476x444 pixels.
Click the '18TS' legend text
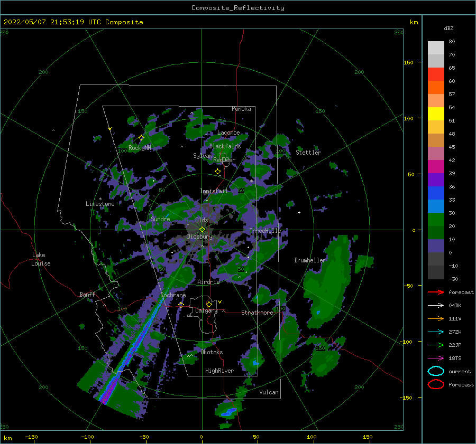click(x=455, y=358)
